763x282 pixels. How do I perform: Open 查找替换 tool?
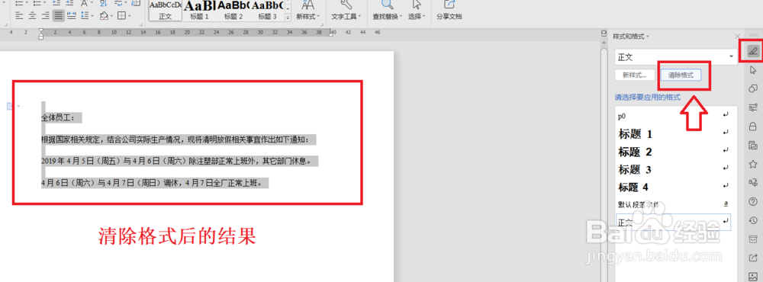pos(388,11)
